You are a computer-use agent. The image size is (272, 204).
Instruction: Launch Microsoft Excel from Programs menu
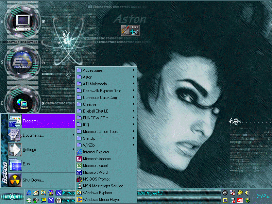95,166
